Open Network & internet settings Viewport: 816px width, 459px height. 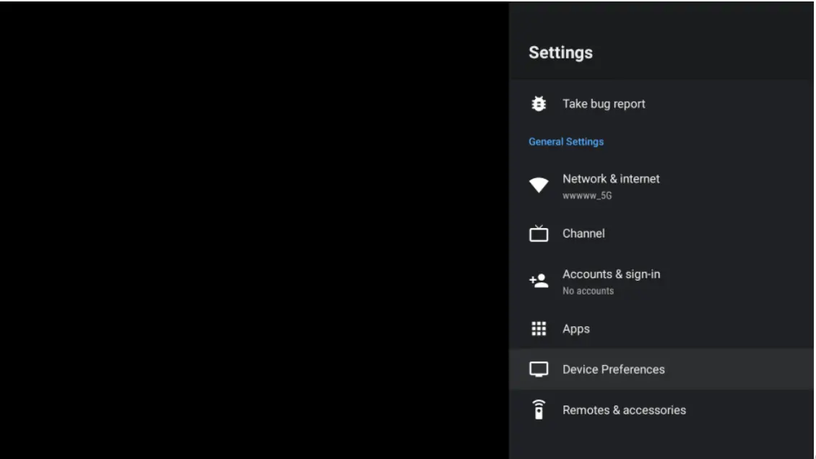tap(611, 179)
